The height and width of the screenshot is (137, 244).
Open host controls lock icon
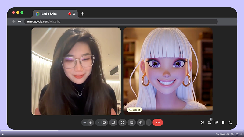(x=230, y=123)
